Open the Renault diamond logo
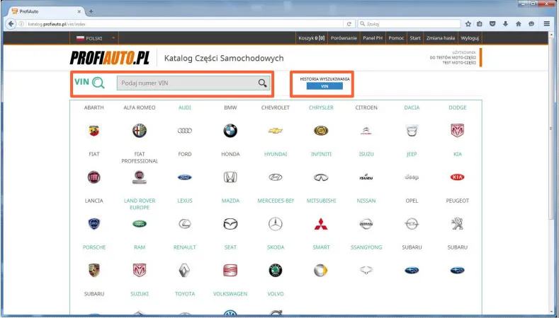 click(x=185, y=271)
